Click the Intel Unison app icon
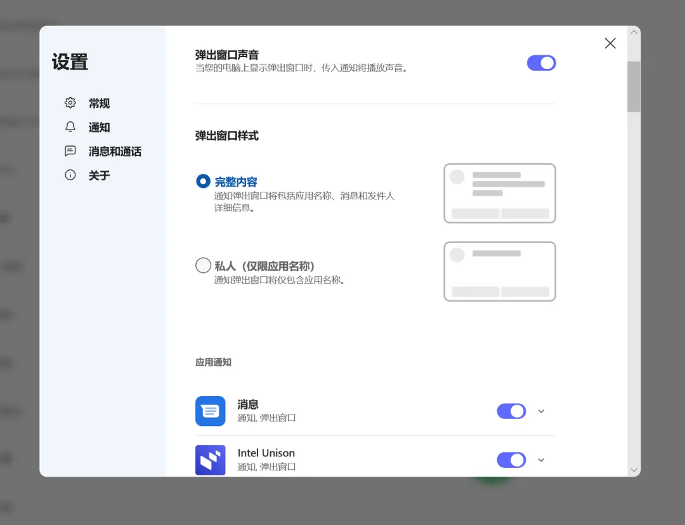The width and height of the screenshot is (685, 525). coord(210,460)
